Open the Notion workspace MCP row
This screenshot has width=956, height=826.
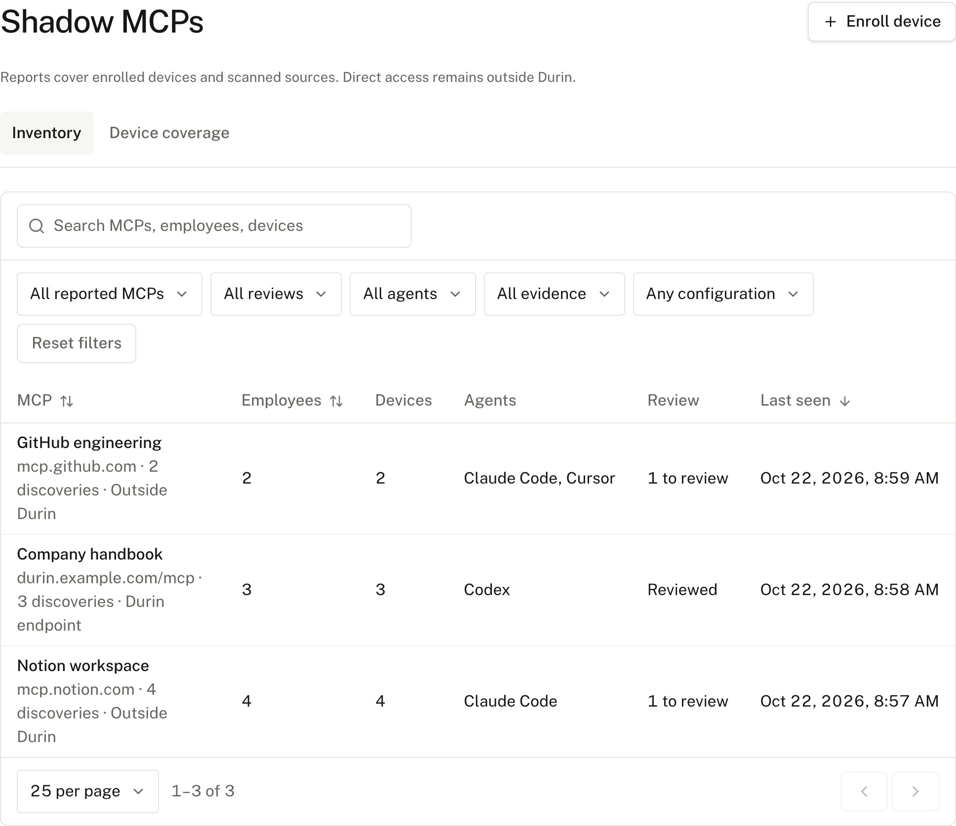478,702
